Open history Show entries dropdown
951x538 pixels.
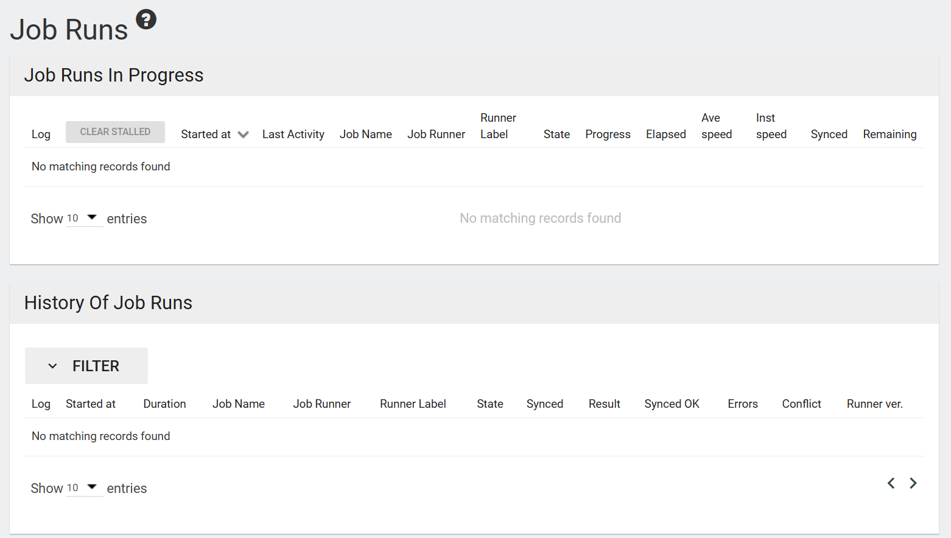click(x=84, y=487)
